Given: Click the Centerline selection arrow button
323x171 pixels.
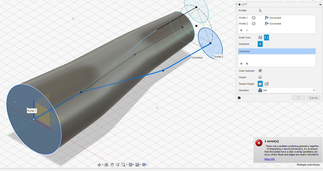Looking at the screenshot, I should tap(260, 44).
